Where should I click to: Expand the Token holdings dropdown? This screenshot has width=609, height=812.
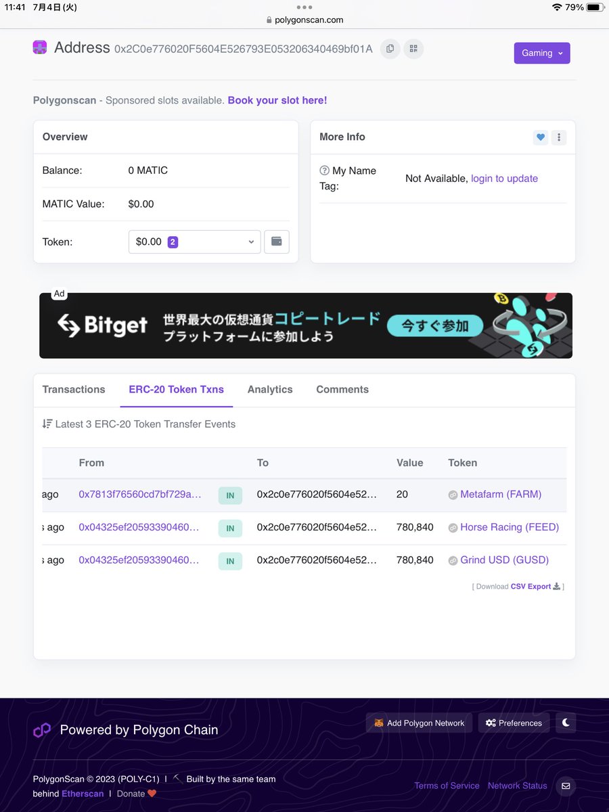pyautogui.click(x=195, y=242)
